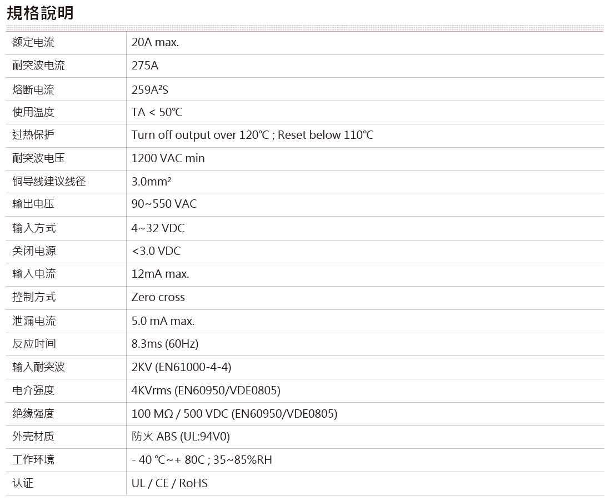
Task: Select the 90~550 VAC output voltage
Action: [x=164, y=204]
